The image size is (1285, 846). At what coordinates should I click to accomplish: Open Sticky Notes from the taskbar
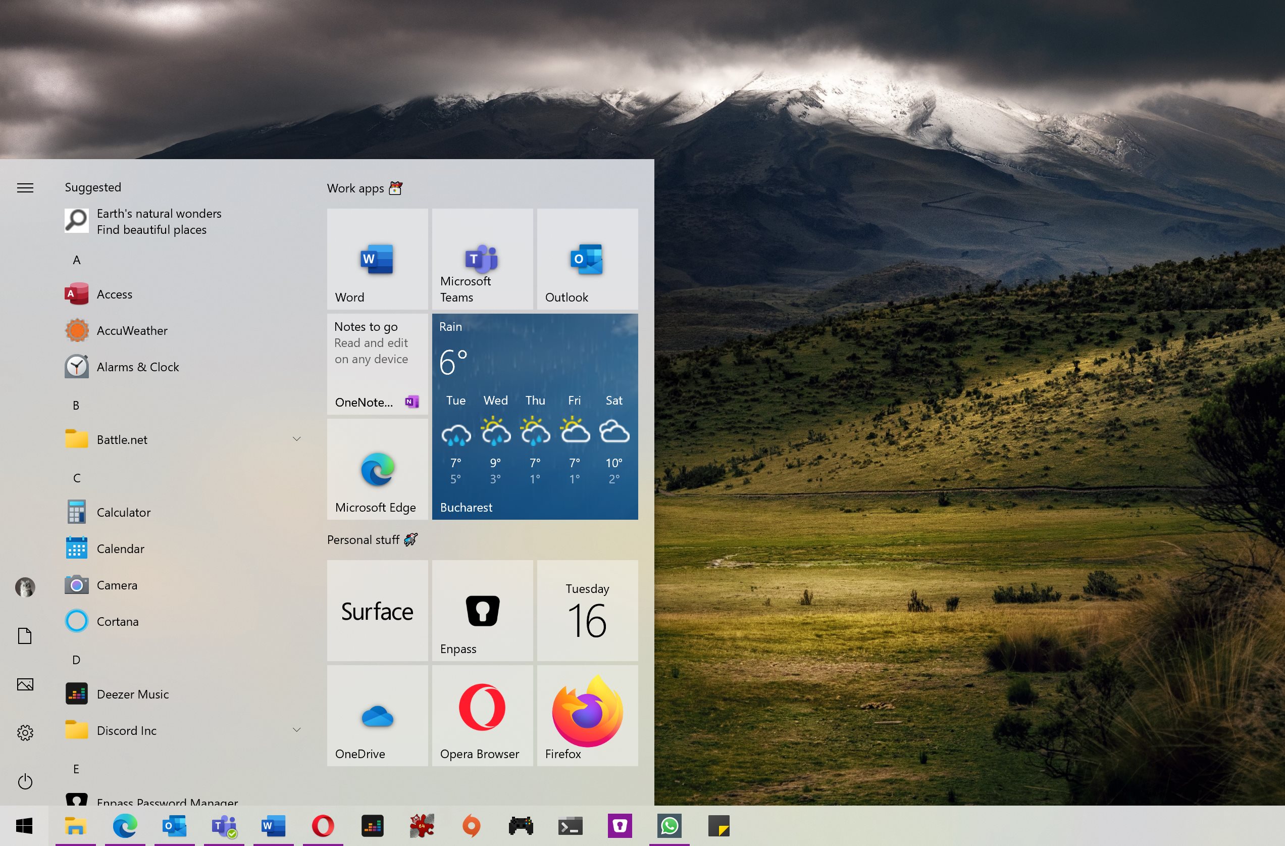pos(719,825)
